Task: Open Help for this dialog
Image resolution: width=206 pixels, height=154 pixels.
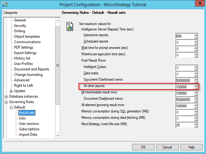Action: (192, 147)
